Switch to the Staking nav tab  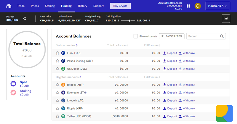pyautogui.click(x=50, y=6)
